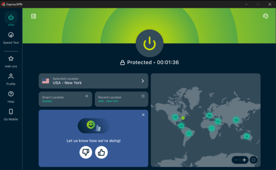Select the 11 servers cluster in South America
276x170 pixels.
click(x=189, y=134)
